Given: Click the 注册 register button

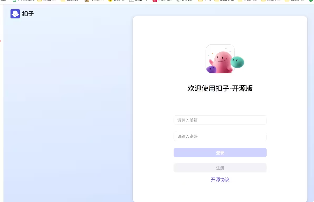Looking at the screenshot, I should [x=220, y=168].
